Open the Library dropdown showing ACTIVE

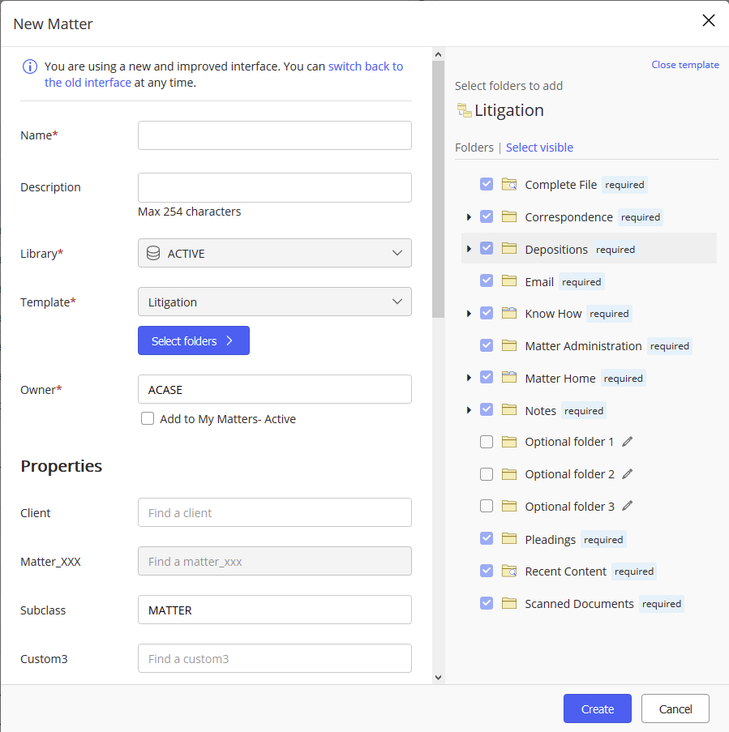(x=274, y=253)
